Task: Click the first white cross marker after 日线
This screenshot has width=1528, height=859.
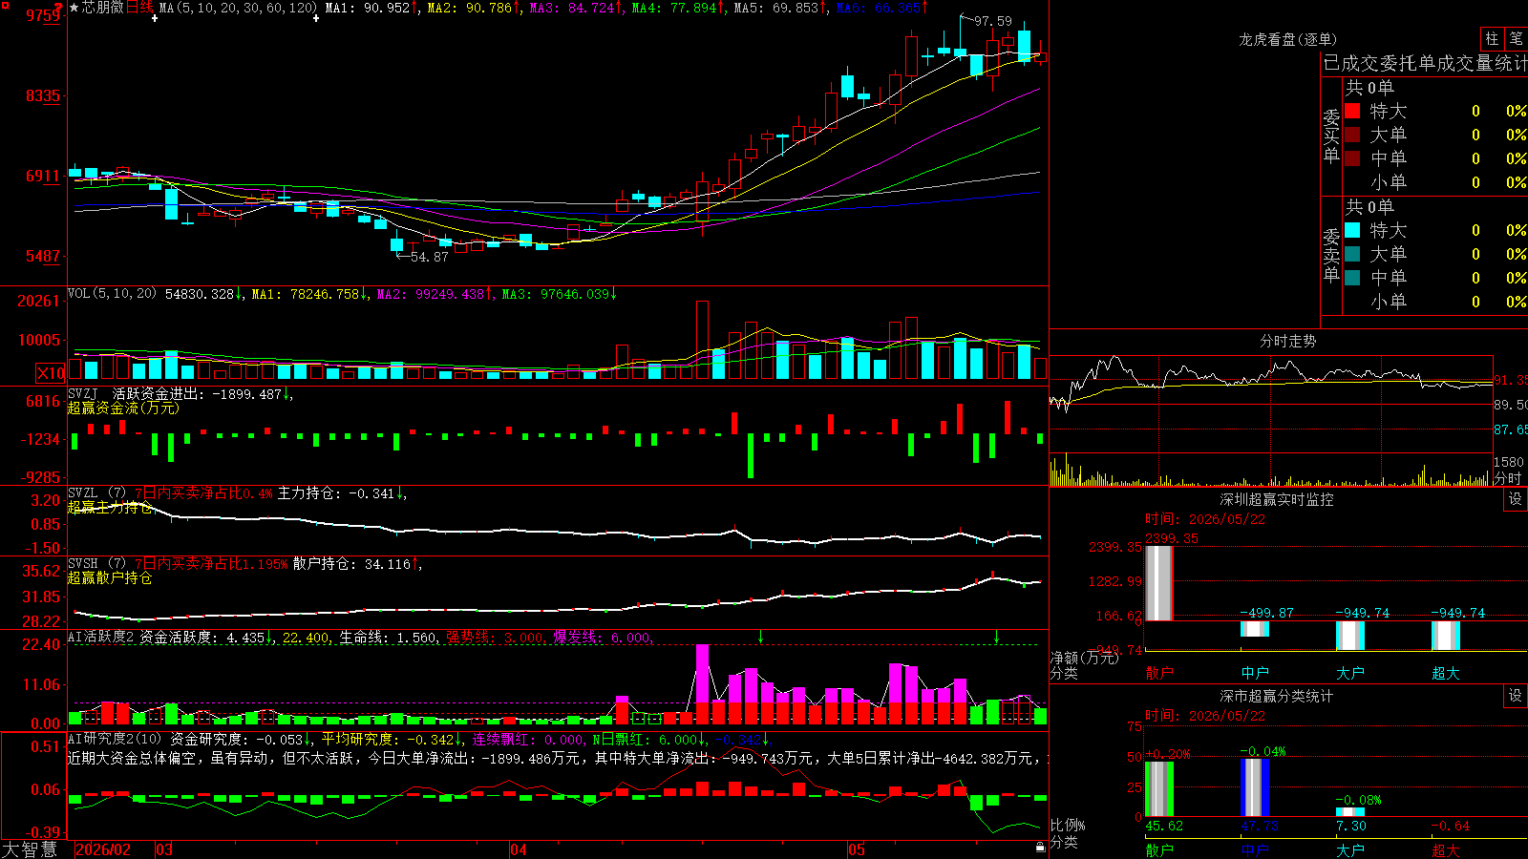Action: point(155,18)
